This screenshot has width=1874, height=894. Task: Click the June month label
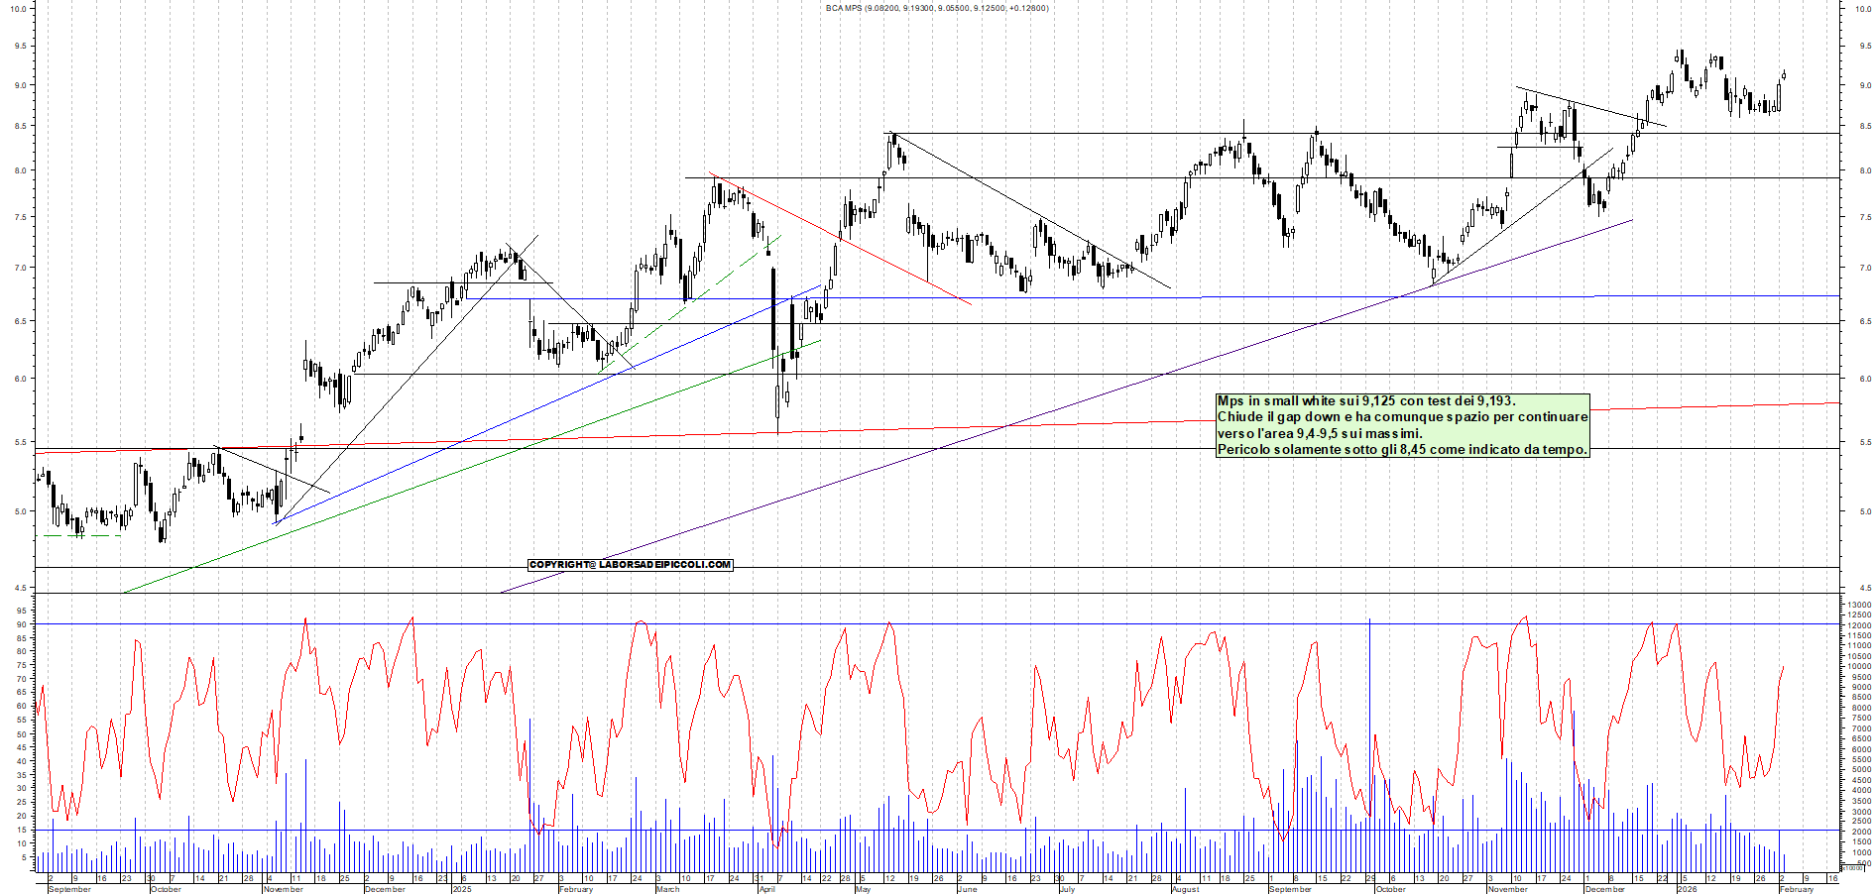tap(967, 889)
